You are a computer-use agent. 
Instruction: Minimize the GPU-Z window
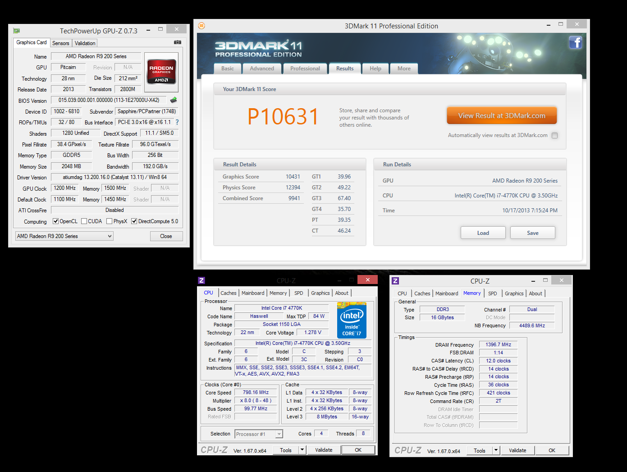click(148, 30)
